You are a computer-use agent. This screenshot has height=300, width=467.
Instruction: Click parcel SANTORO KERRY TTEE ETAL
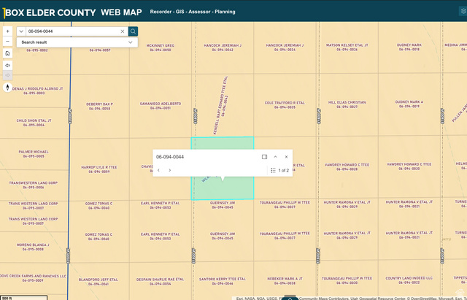[223, 281]
